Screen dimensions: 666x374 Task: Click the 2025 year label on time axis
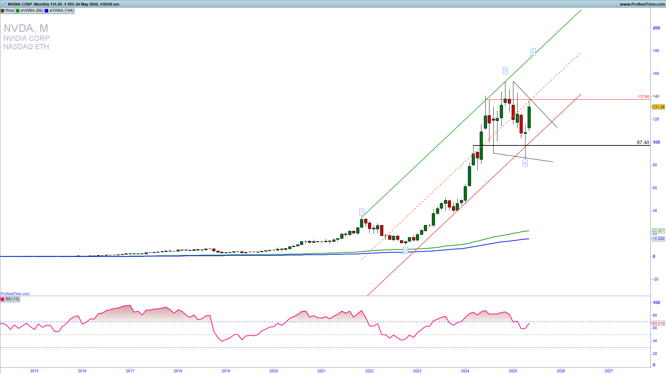pos(513,371)
